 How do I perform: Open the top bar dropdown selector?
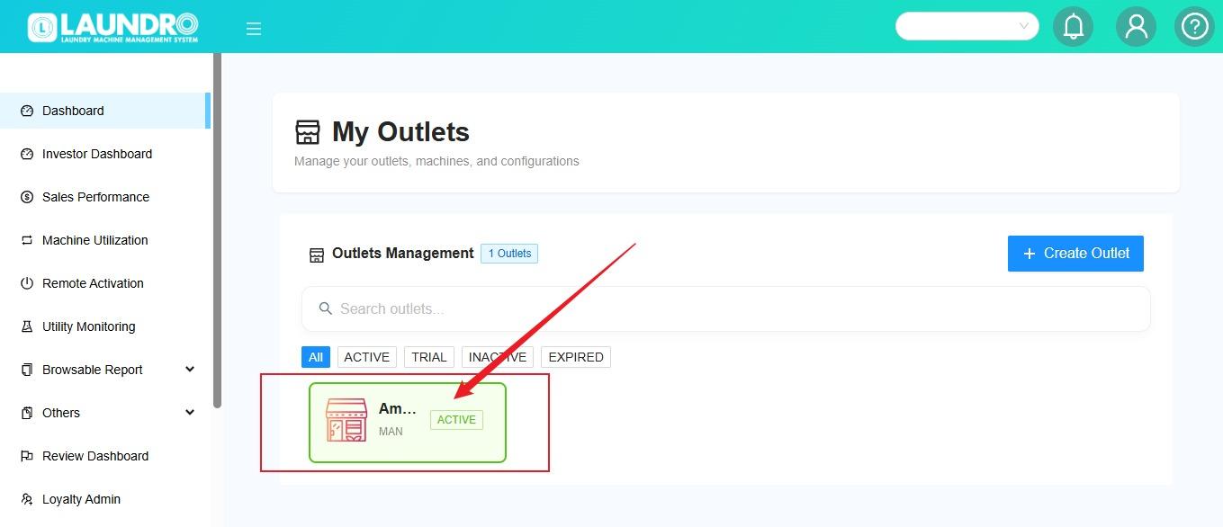967,26
